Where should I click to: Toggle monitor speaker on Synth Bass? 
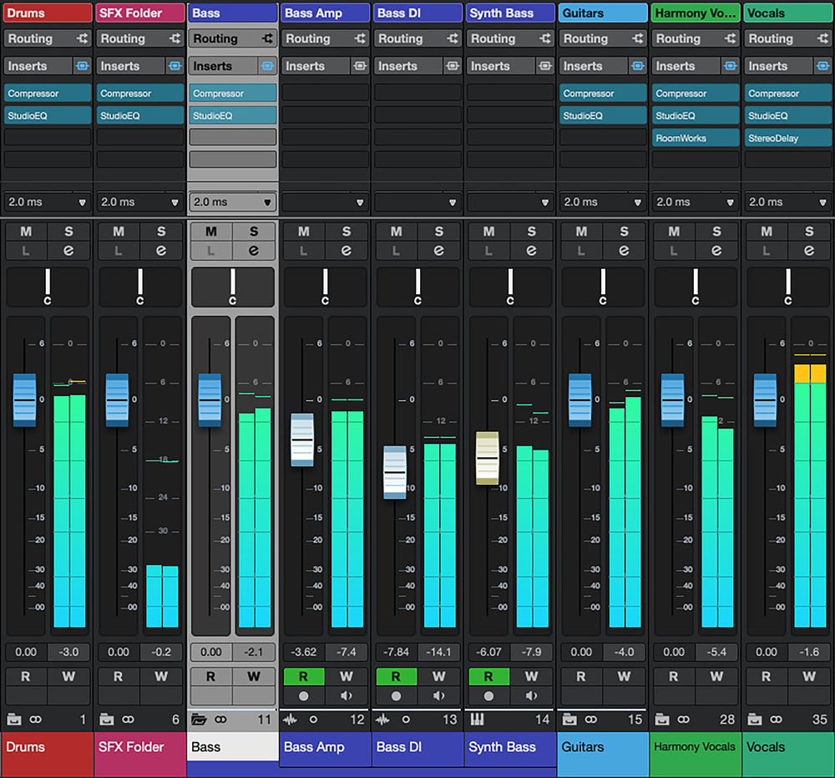tap(531, 695)
